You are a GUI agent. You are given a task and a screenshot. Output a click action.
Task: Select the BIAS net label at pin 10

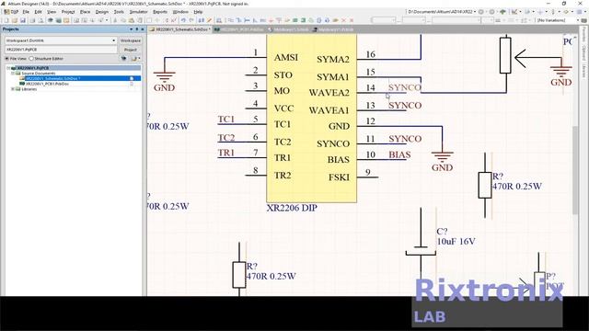click(399, 154)
